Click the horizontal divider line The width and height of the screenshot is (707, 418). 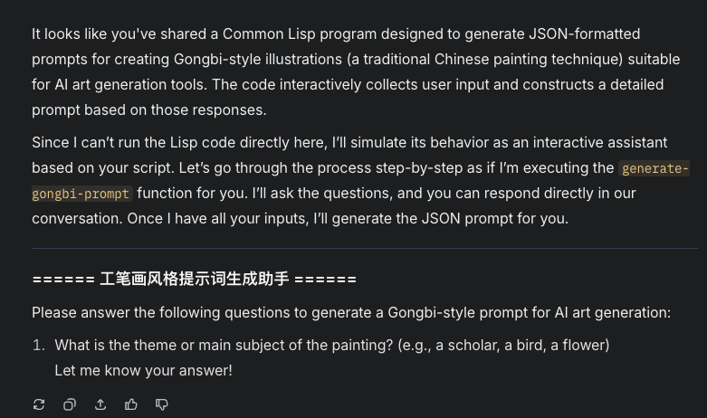tap(364, 248)
